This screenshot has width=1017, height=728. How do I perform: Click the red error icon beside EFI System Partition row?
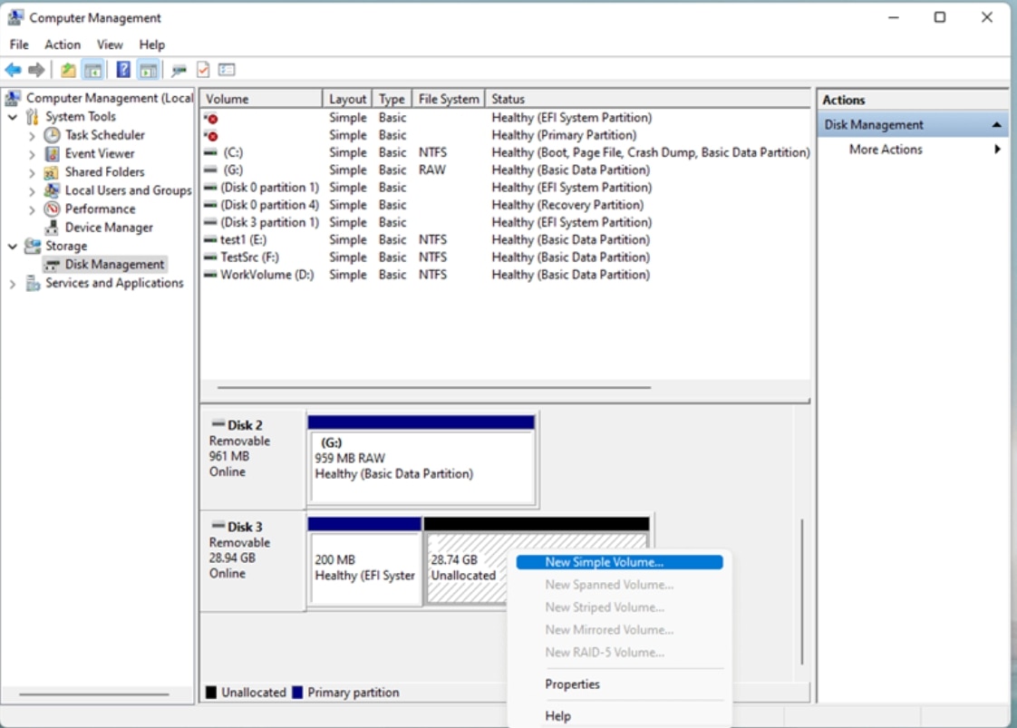tap(211, 119)
